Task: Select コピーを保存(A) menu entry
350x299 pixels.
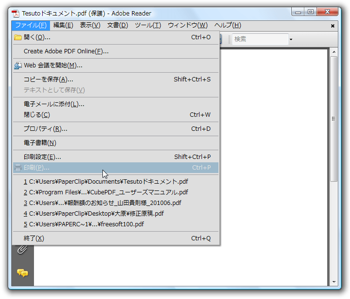Action: [116, 79]
